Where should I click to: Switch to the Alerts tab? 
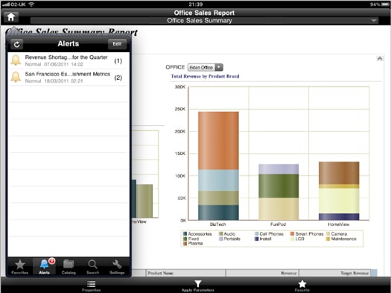coord(44,267)
